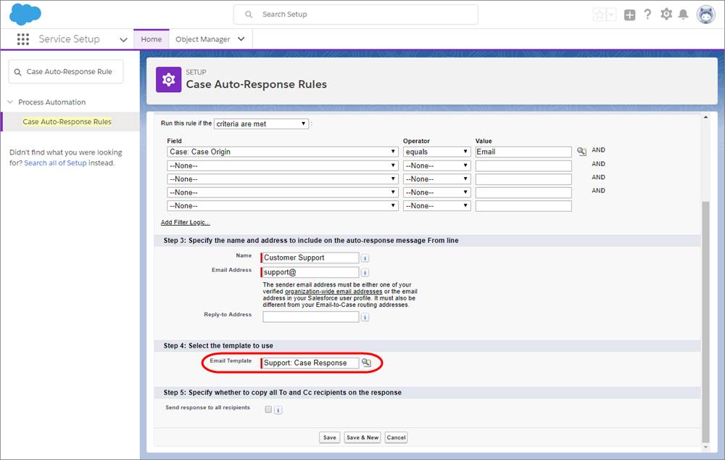Open the Email Template lookup icon
The height and width of the screenshot is (460, 725).
coord(366,363)
